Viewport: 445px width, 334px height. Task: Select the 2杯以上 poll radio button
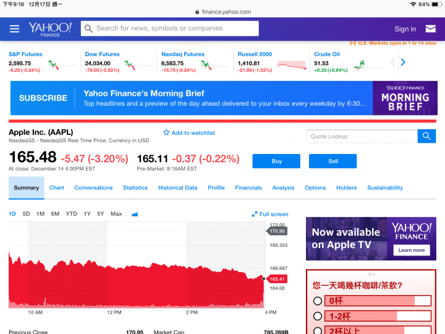(x=318, y=330)
